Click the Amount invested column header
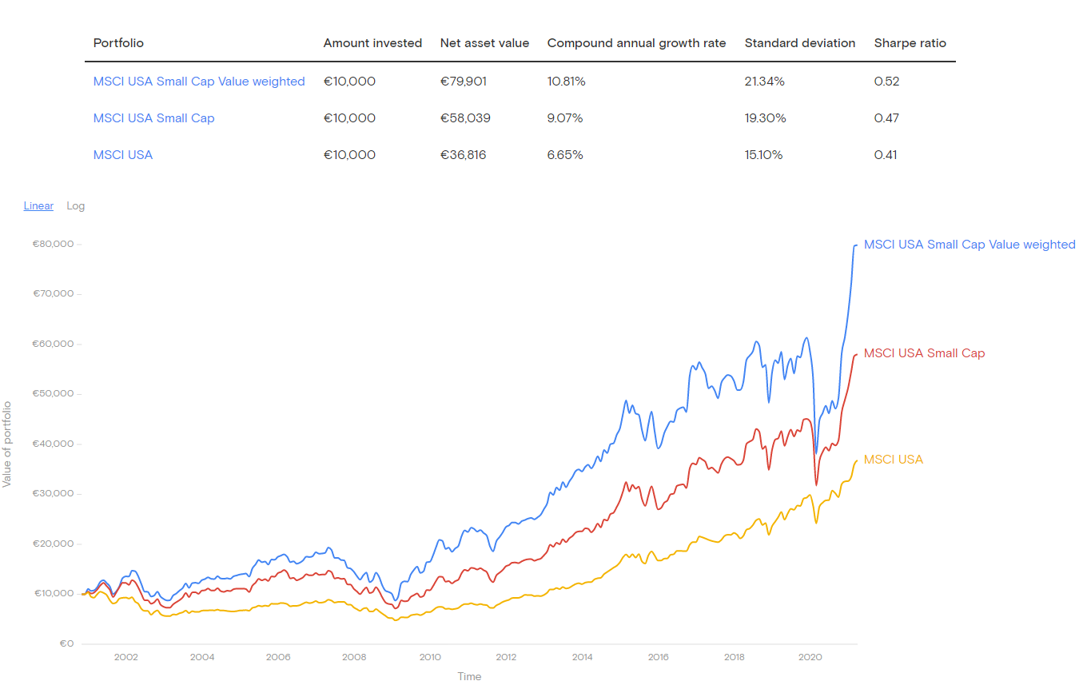 click(x=372, y=43)
